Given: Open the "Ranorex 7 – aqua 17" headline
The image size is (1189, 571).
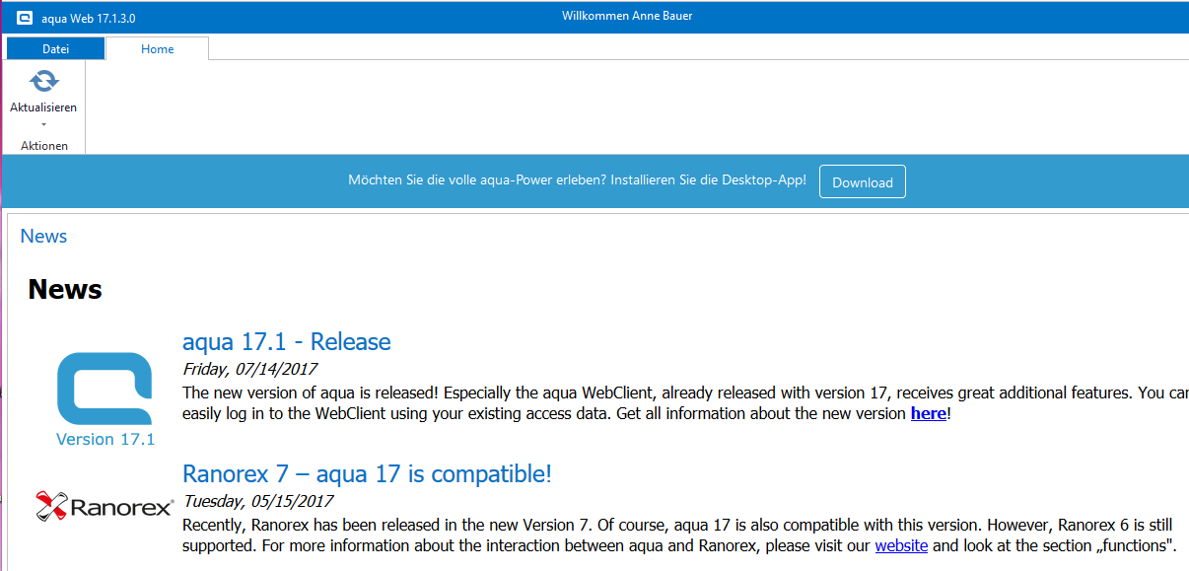Looking at the screenshot, I should tap(367, 474).
